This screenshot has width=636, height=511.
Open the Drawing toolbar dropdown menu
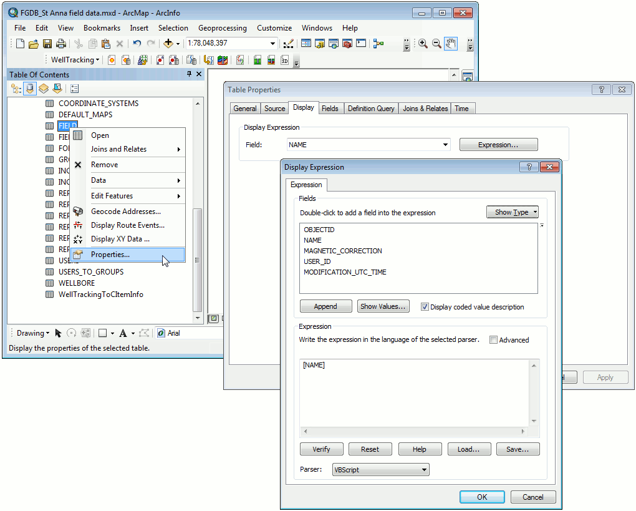[33, 333]
